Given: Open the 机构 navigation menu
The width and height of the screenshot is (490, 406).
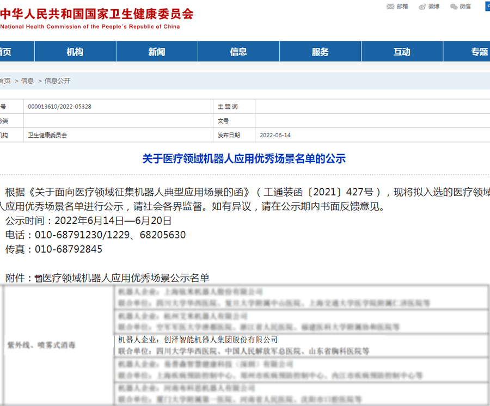Looking at the screenshot, I should point(75,52).
